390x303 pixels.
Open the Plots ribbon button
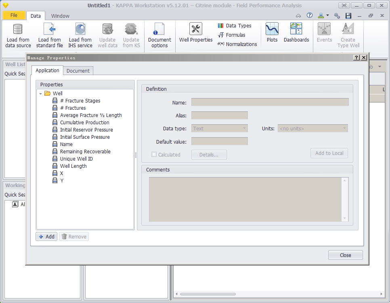[272, 33]
